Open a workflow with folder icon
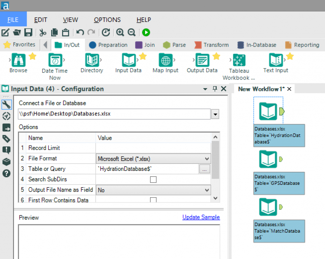 pos(17,32)
